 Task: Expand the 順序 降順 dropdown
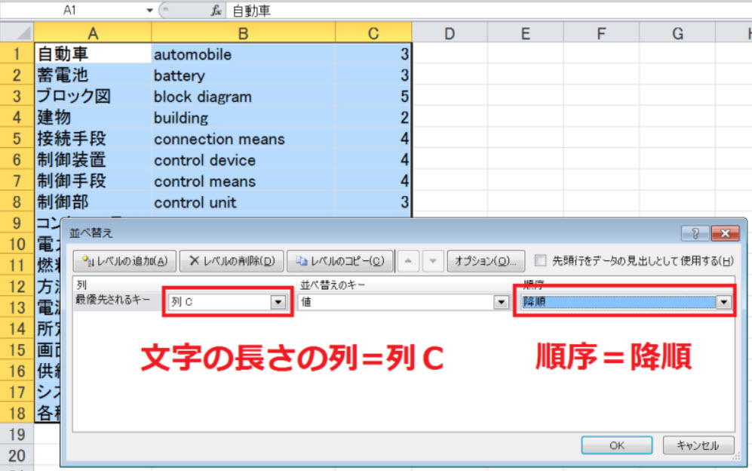click(724, 302)
